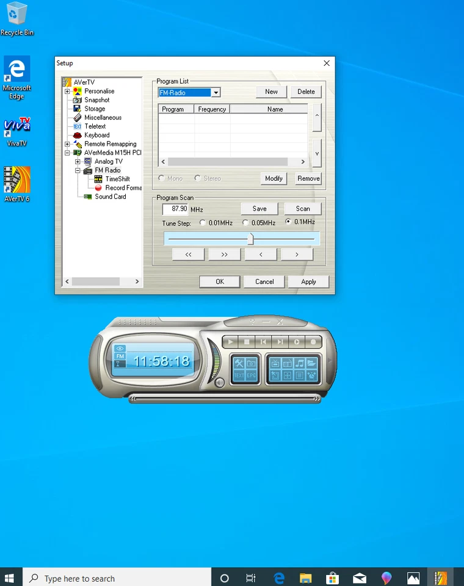Open the FM-Radio program list dropdown

(216, 93)
